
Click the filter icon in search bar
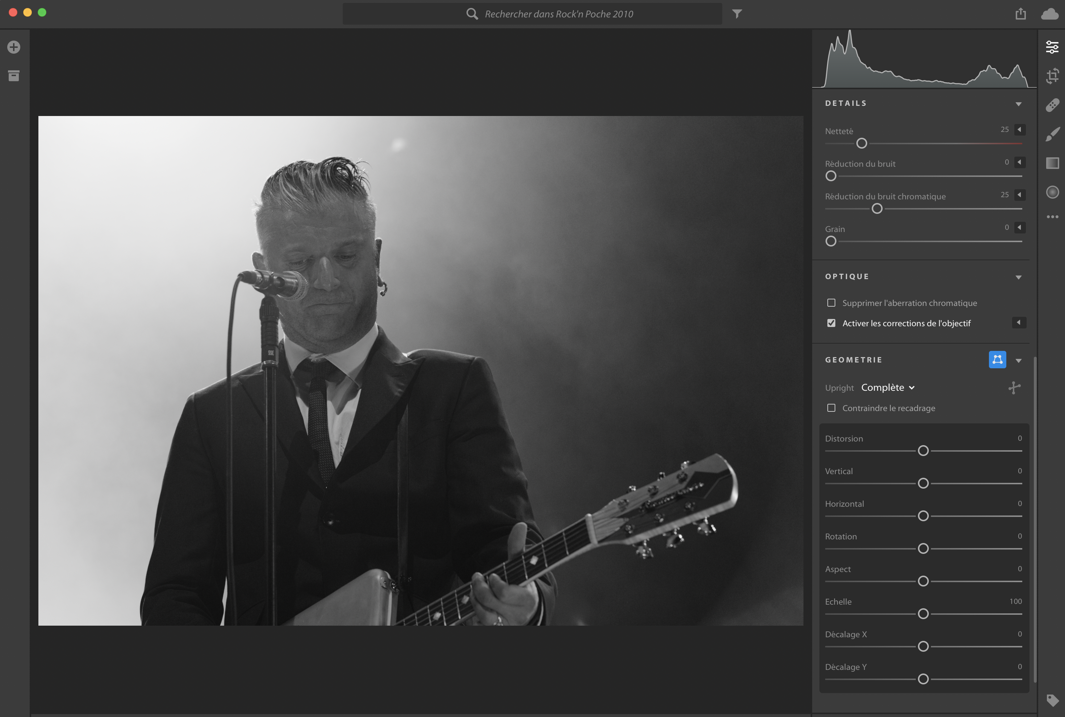(736, 14)
